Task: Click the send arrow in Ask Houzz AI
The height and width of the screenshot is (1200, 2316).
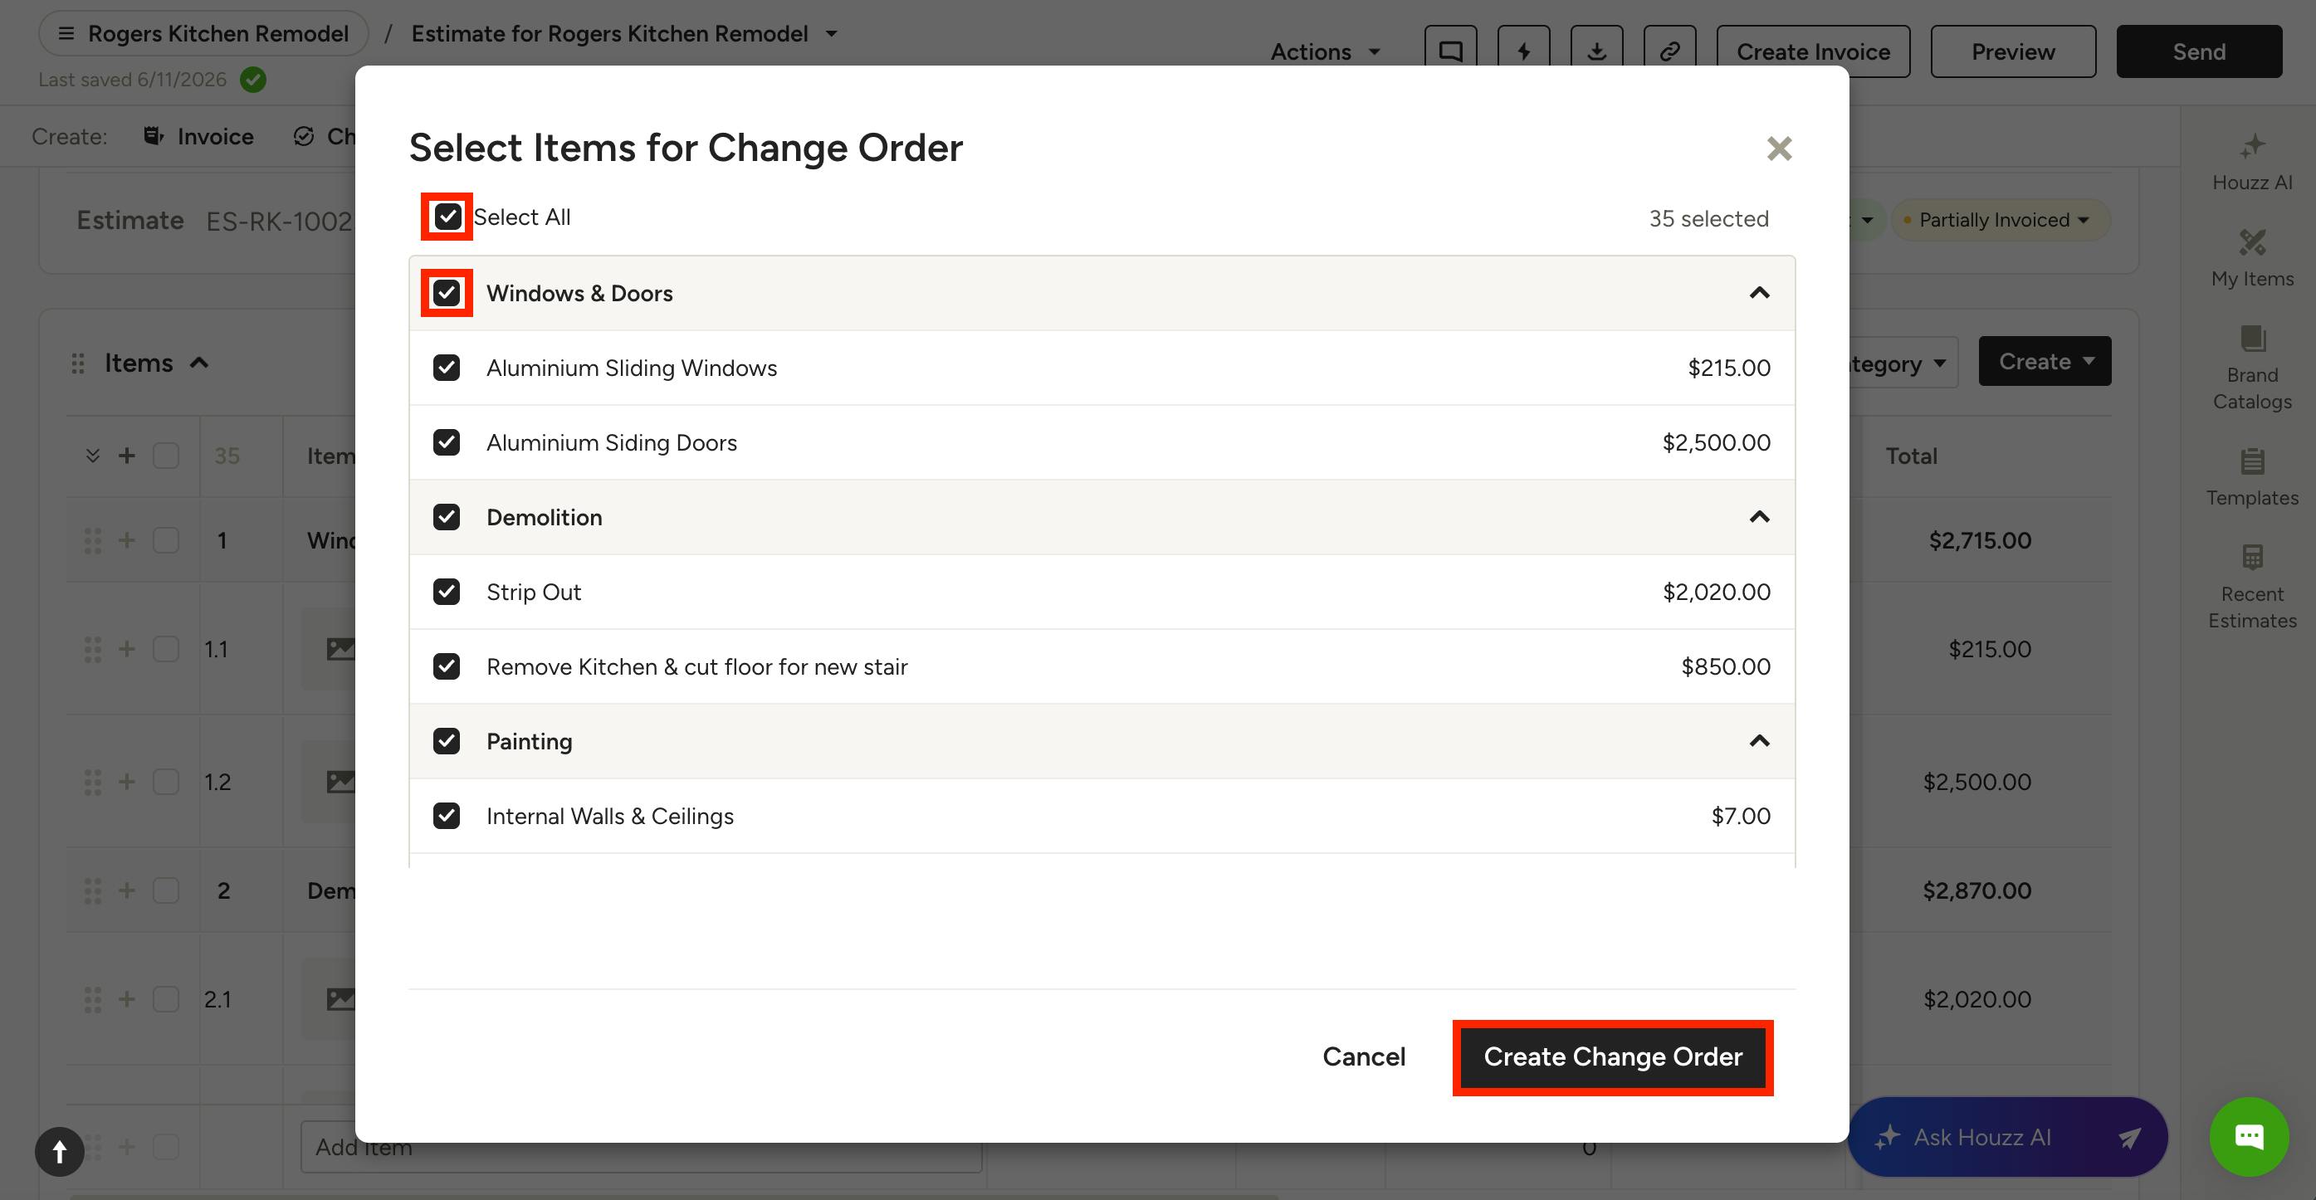Action: tap(2128, 1138)
